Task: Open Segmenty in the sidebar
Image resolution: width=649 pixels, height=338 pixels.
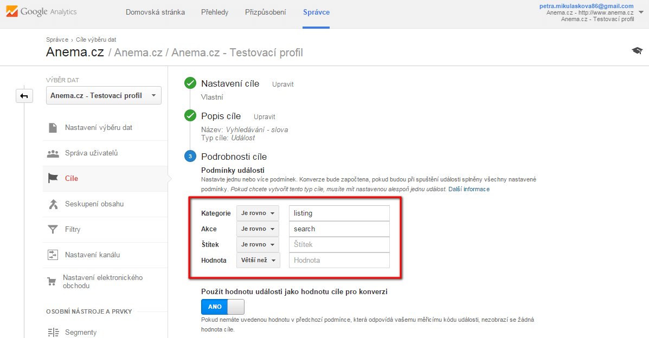Action: pos(81,332)
